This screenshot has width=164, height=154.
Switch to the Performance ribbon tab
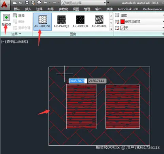(153, 9)
